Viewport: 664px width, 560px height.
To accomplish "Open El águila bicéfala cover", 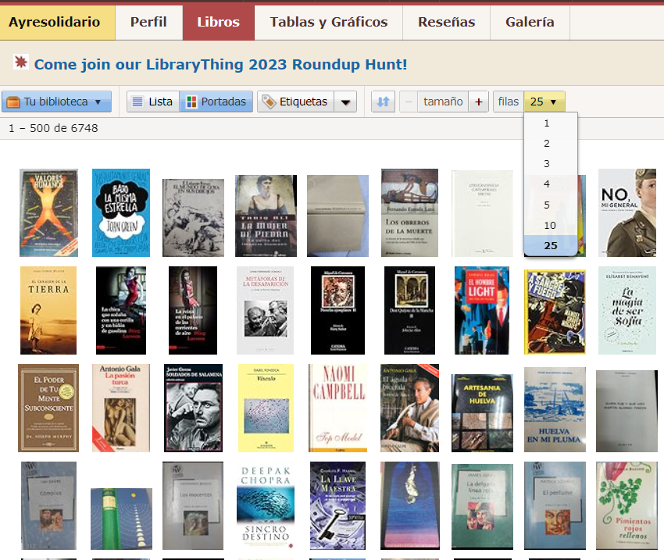I will coord(409,408).
